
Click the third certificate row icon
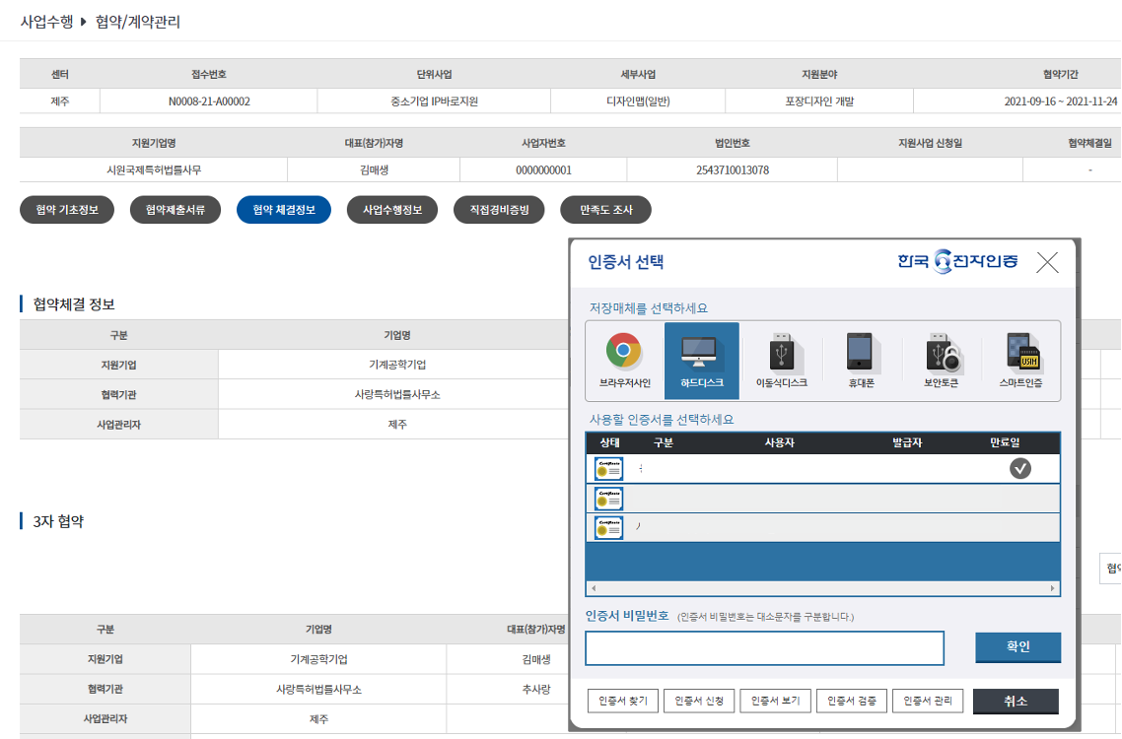click(x=608, y=528)
